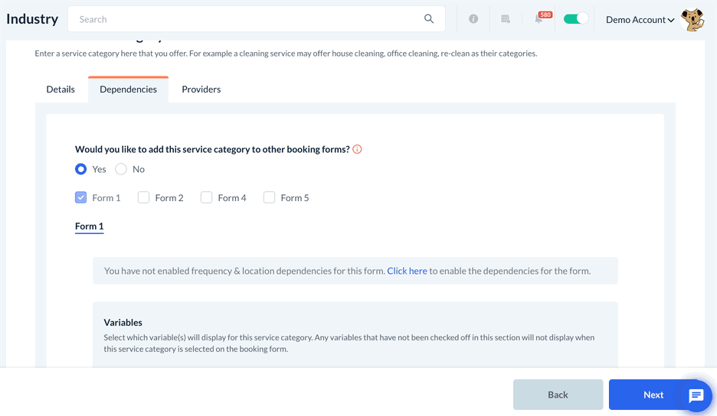The height and width of the screenshot is (416, 717).
Task: Select the Form 1 sub-tab
Action: tap(89, 226)
